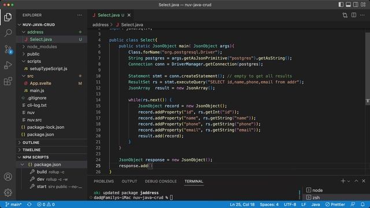
Task: Click Prettier status bar item
Action: point(335,205)
